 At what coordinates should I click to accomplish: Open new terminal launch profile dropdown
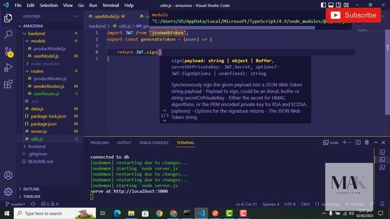point(350,142)
